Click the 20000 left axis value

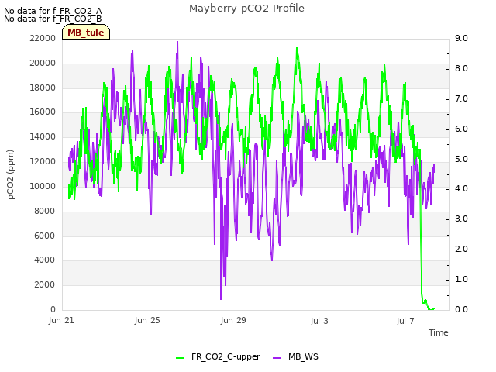pos(43,63)
